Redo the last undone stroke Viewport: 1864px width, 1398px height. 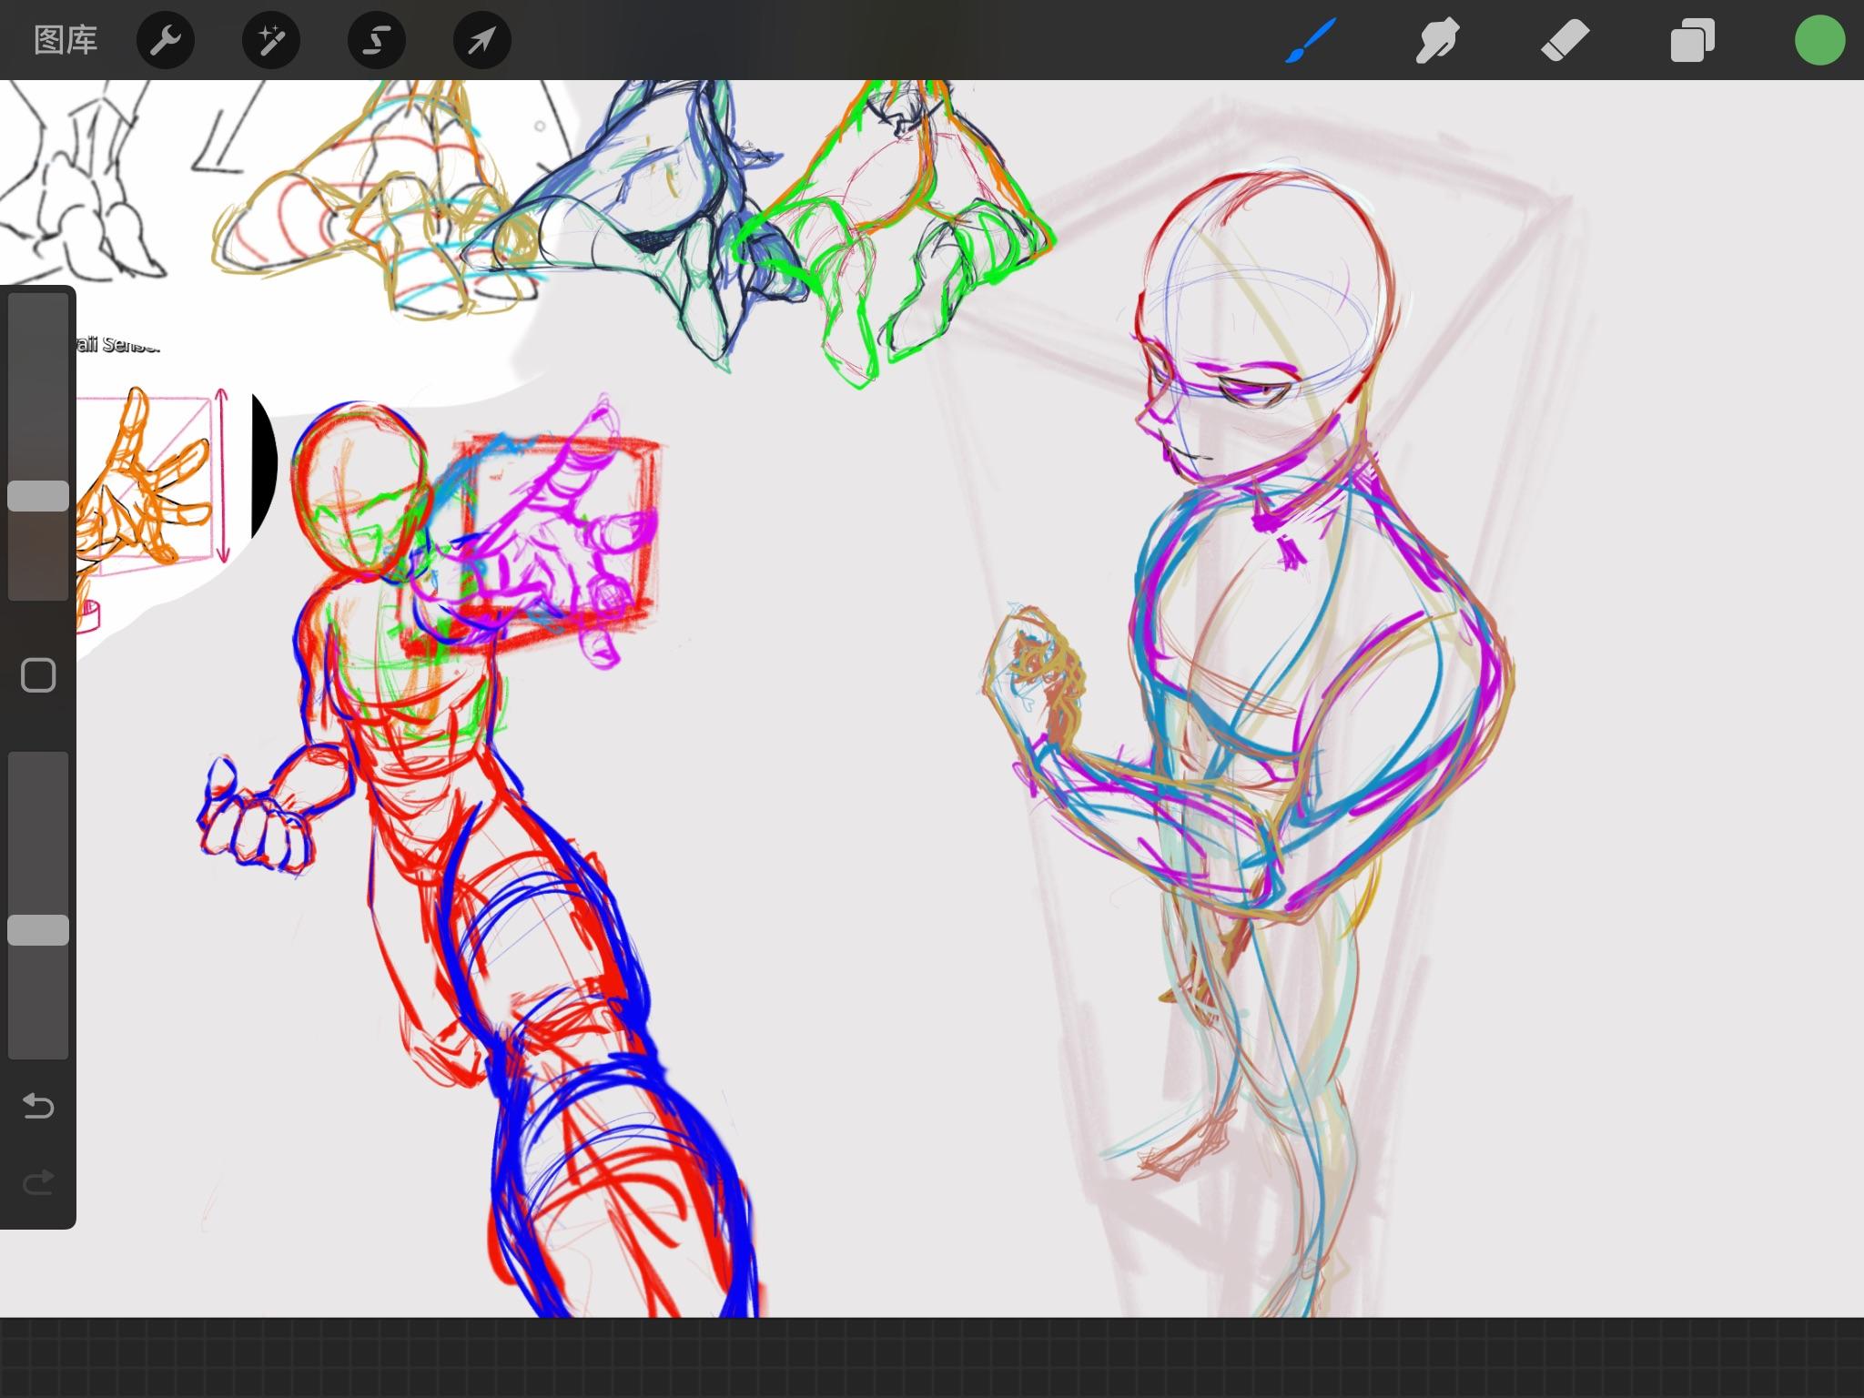tap(38, 1182)
